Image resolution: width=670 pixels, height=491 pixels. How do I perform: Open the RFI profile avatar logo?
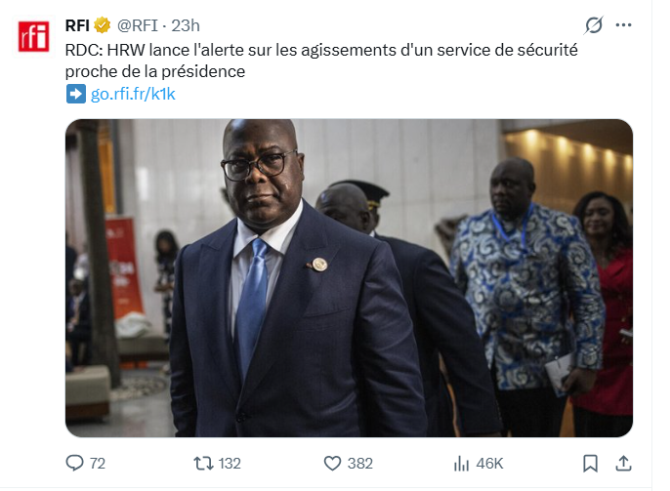(33, 36)
